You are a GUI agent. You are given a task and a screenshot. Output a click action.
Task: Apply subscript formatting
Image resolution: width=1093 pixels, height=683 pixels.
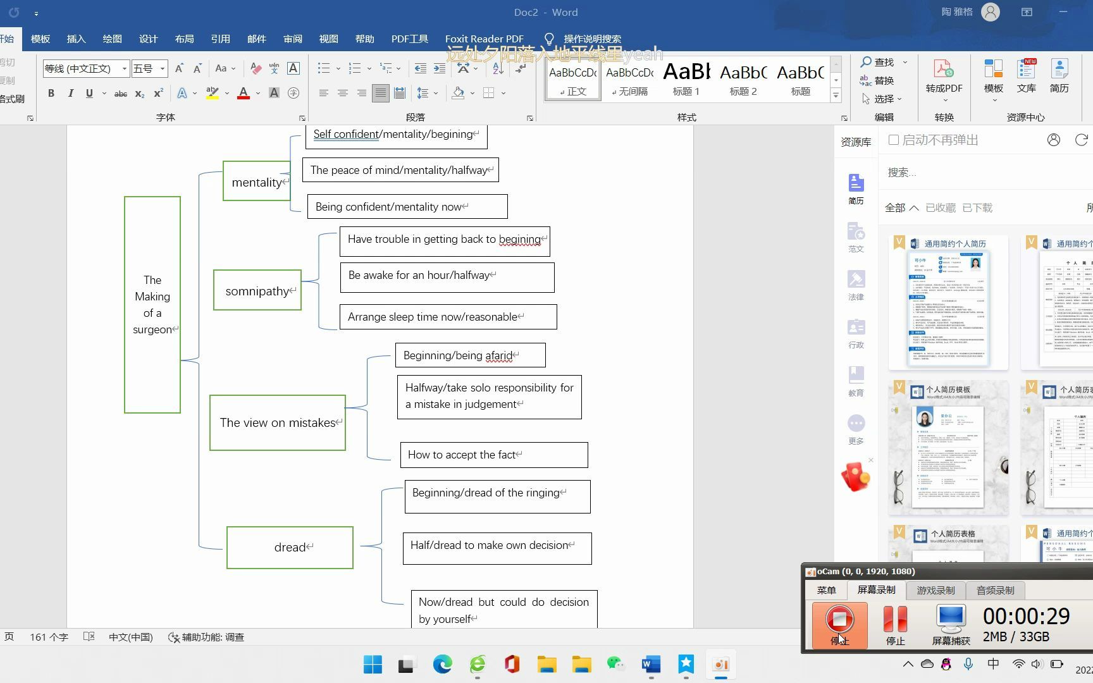pyautogui.click(x=140, y=94)
